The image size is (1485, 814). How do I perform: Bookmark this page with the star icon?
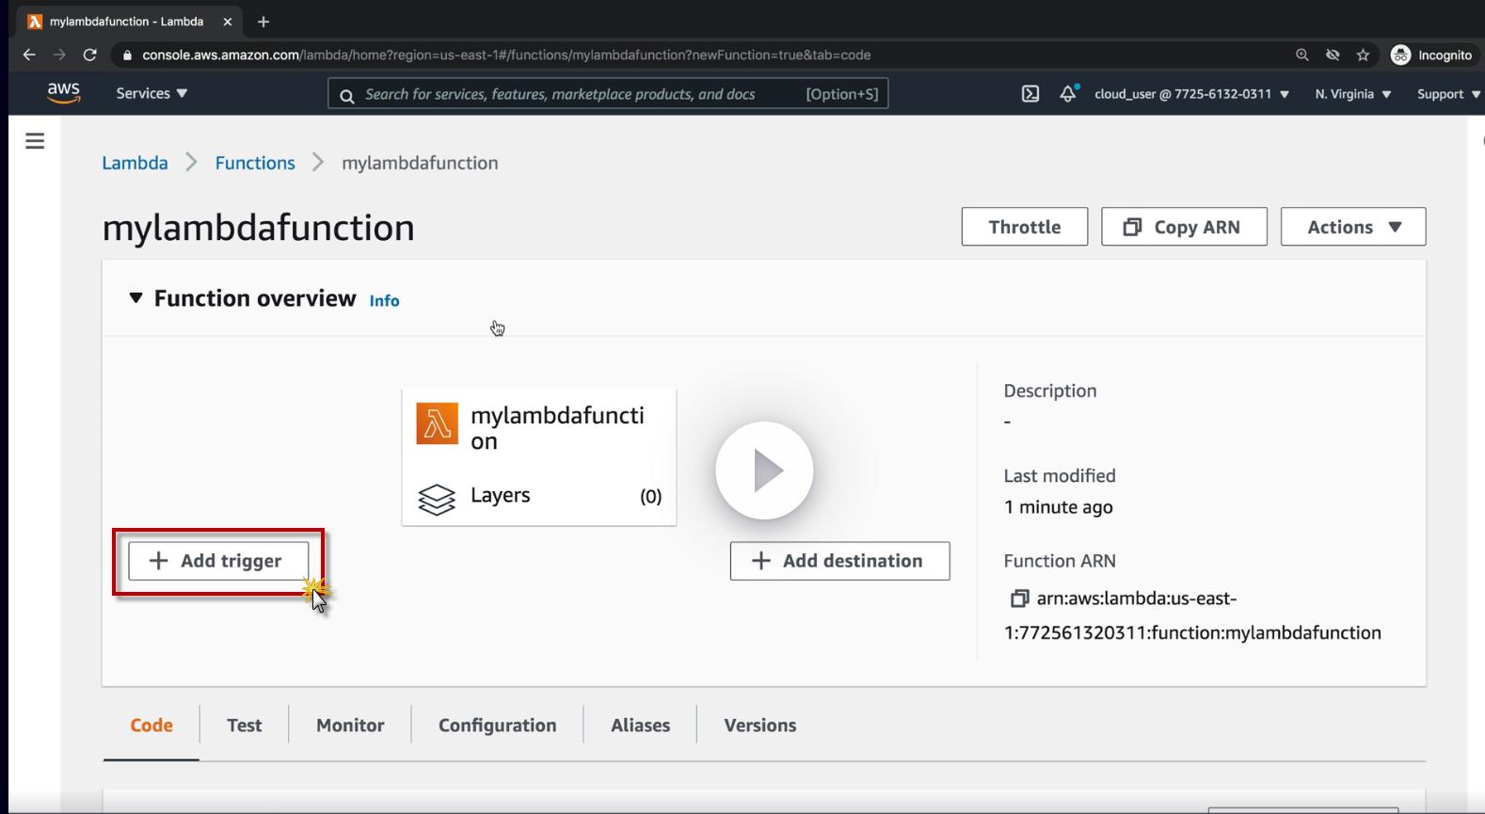[x=1363, y=56]
